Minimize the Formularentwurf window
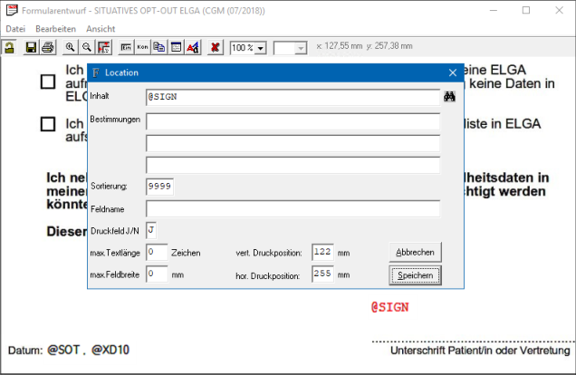The width and height of the screenshot is (576, 375). [494, 10]
